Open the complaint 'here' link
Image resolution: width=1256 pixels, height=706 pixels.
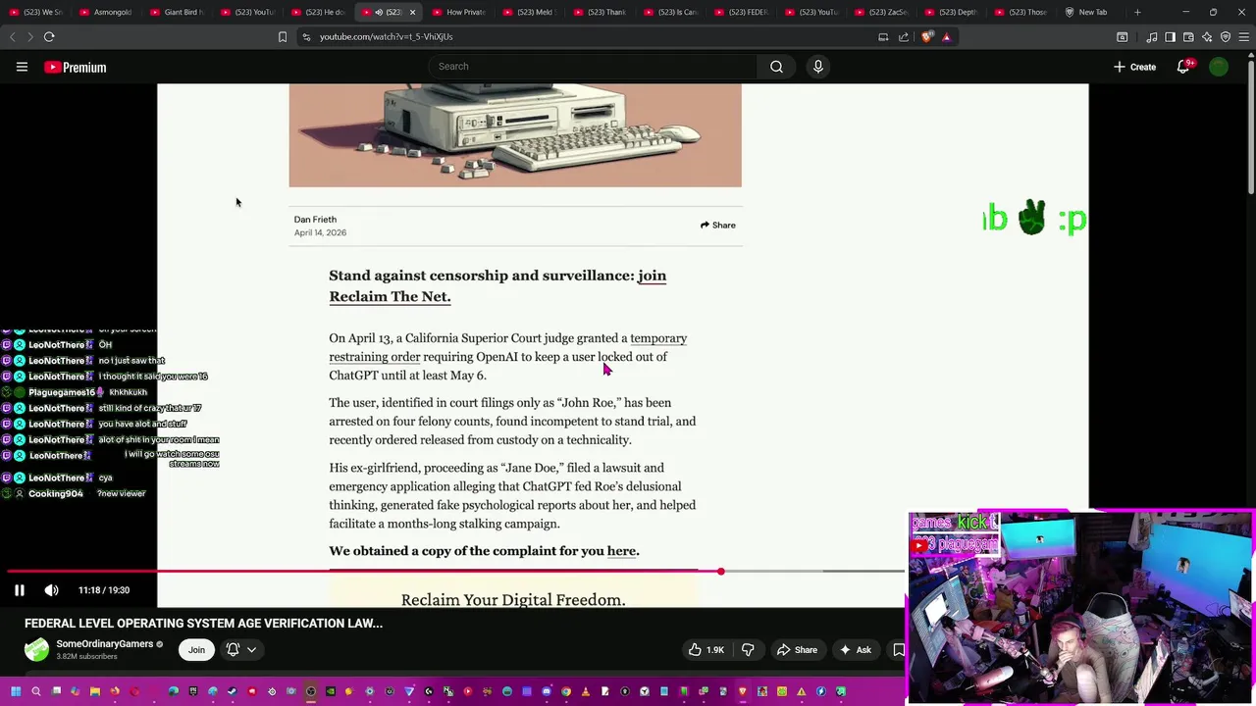click(621, 551)
